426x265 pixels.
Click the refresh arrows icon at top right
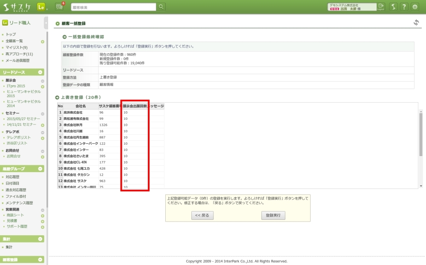click(416, 23)
